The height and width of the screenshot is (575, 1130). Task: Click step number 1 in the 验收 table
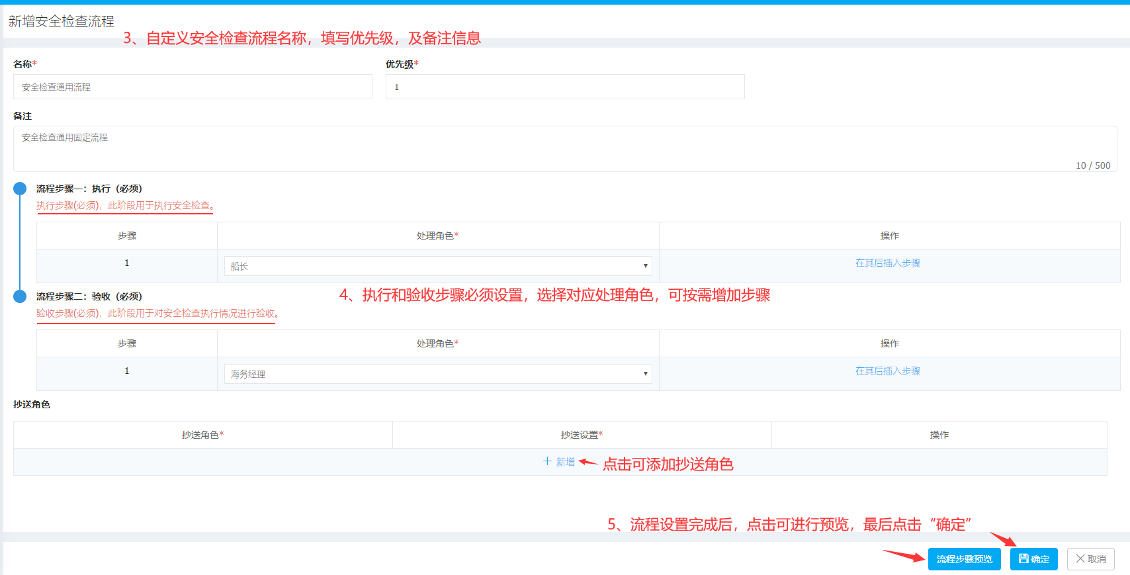coord(127,371)
